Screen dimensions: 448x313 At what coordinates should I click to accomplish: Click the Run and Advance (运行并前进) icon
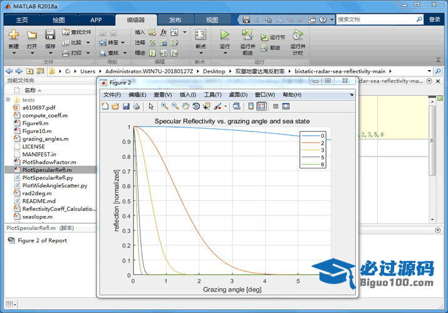pos(247,35)
